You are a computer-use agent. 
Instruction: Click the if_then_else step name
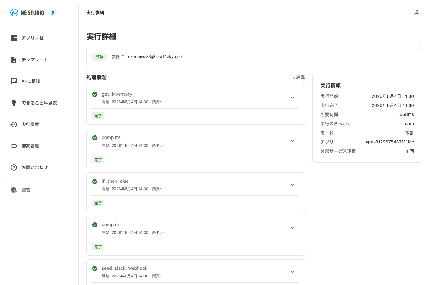[x=115, y=181]
